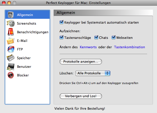Screen dimensions: 157x113
Task: Click the 'Protokolle anzeigen...' button
Action: [81, 61]
